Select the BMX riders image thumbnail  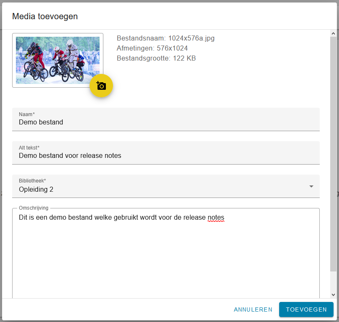(58, 60)
